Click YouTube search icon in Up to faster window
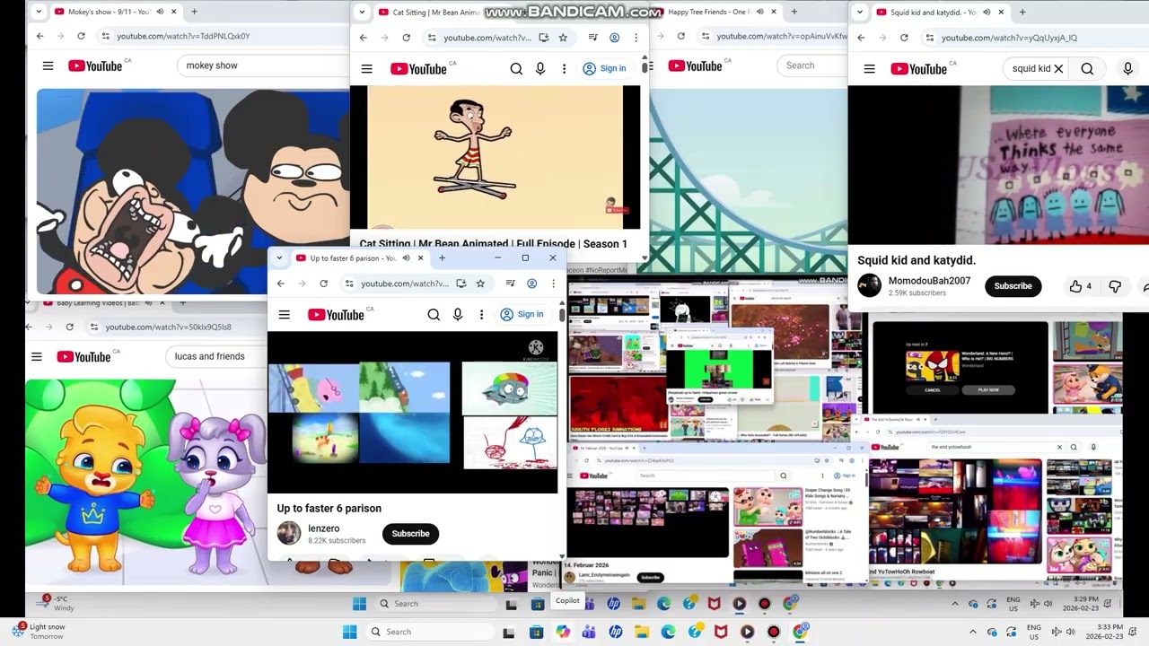The width and height of the screenshot is (1149, 646). click(434, 314)
